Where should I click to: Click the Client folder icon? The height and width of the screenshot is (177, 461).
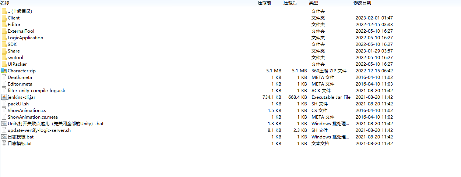point(4,18)
